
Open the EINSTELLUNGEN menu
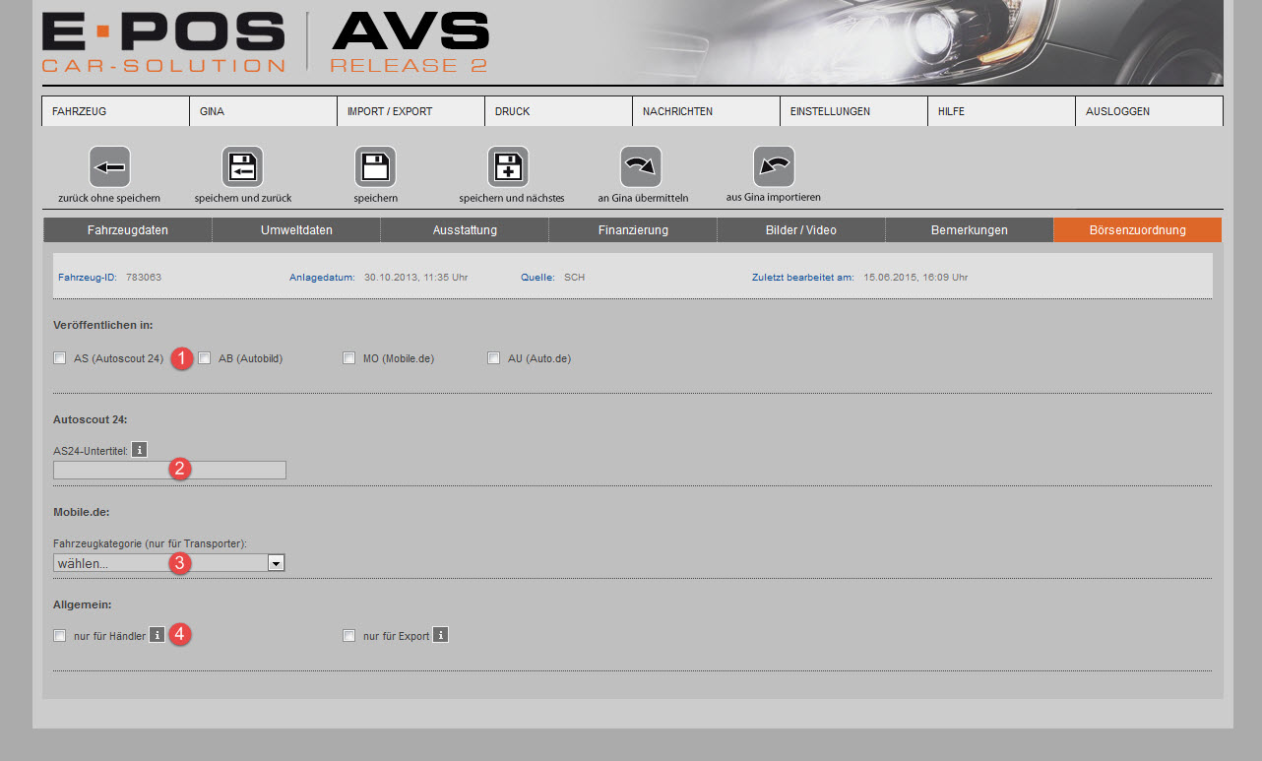pyautogui.click(x=853, y=111)
